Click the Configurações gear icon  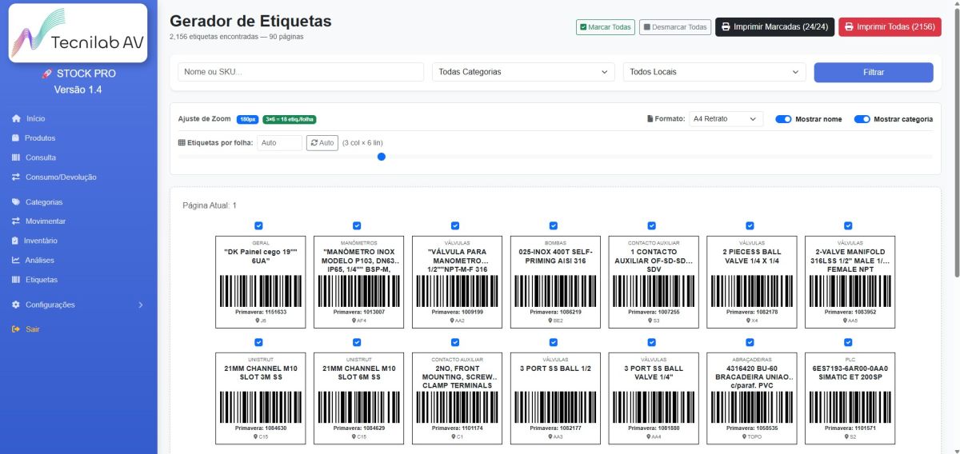pos(16,305)
